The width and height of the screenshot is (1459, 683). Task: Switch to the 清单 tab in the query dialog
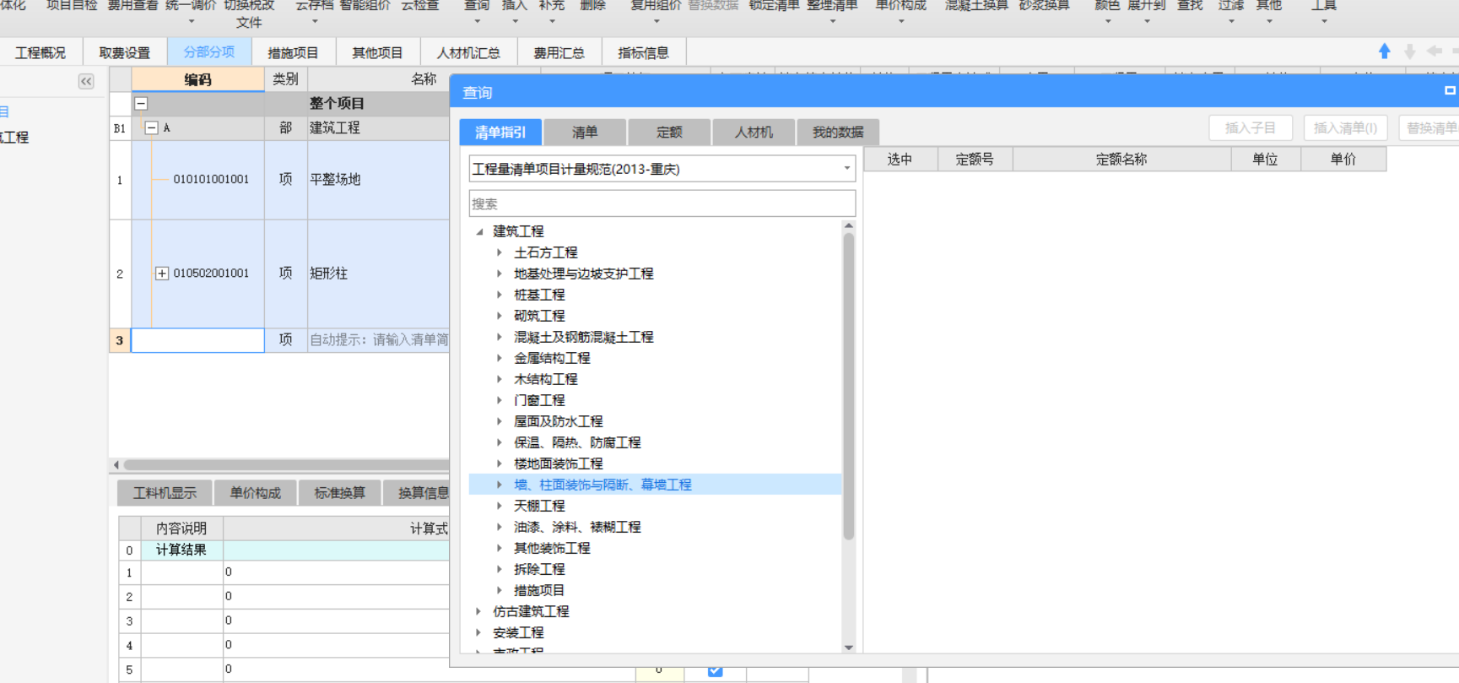tap(585, 133)
